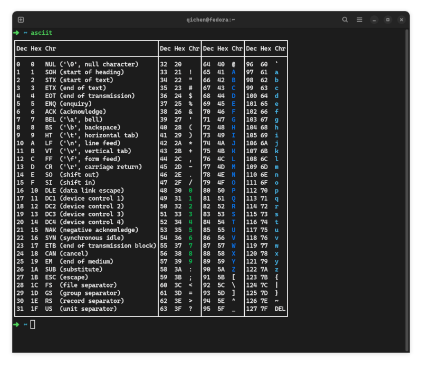Select the NUL null character row
Image resolution: width=422 pixels, height=366 pixels.
(x=77, y=64)
